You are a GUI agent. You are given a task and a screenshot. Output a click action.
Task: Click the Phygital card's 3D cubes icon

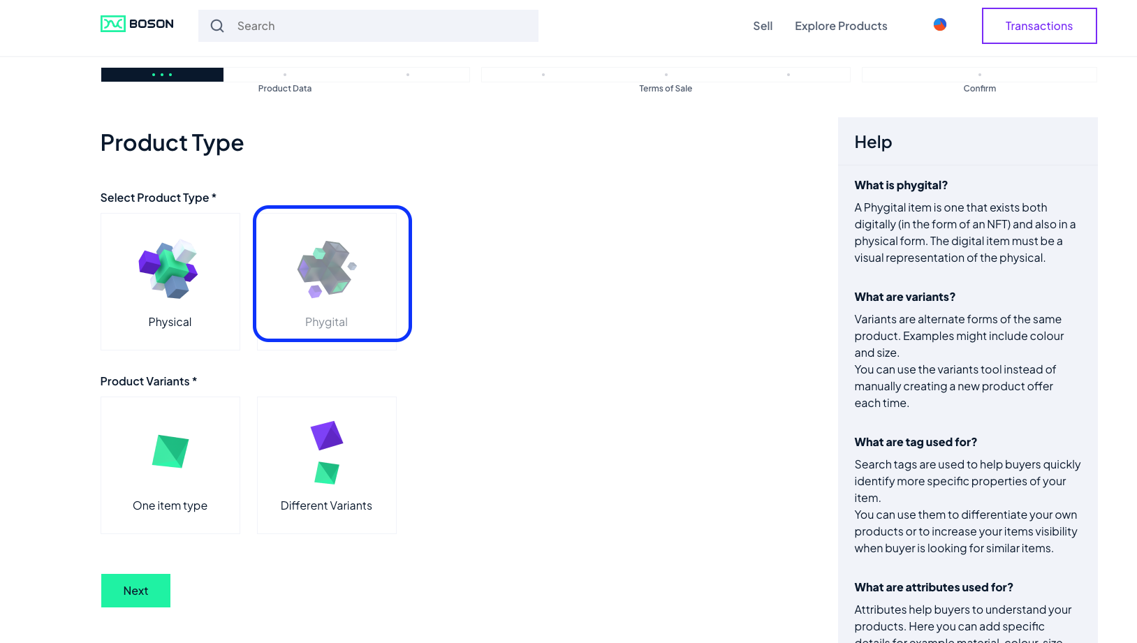(326, 269)
